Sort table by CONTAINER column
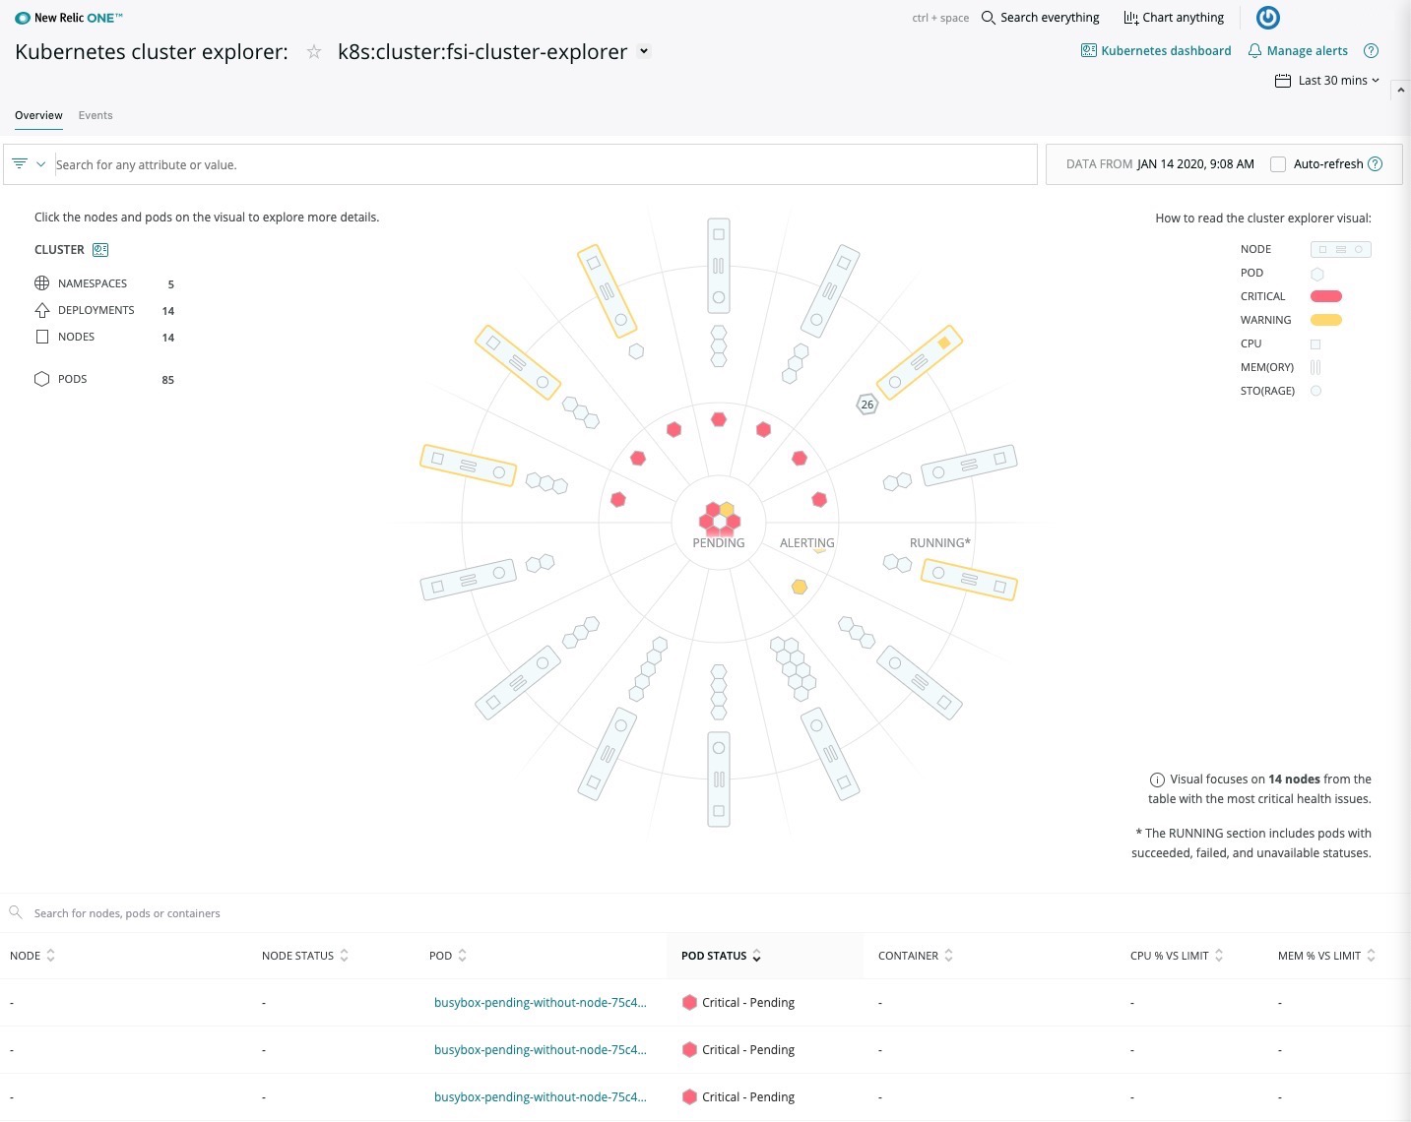 [x=916, y=956]
